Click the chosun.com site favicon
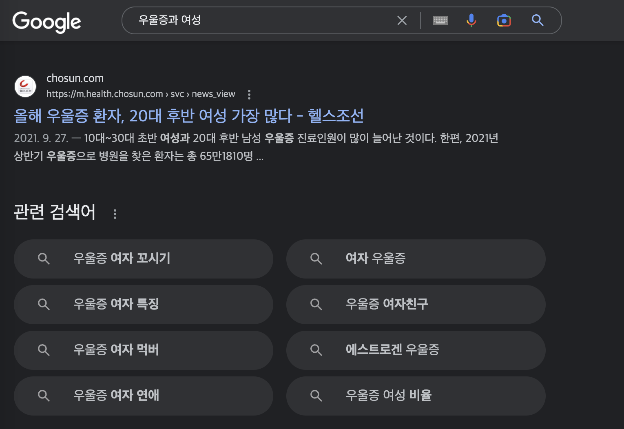Image resolution: width=624 pixels, height=429 pixels. point(25,86)
